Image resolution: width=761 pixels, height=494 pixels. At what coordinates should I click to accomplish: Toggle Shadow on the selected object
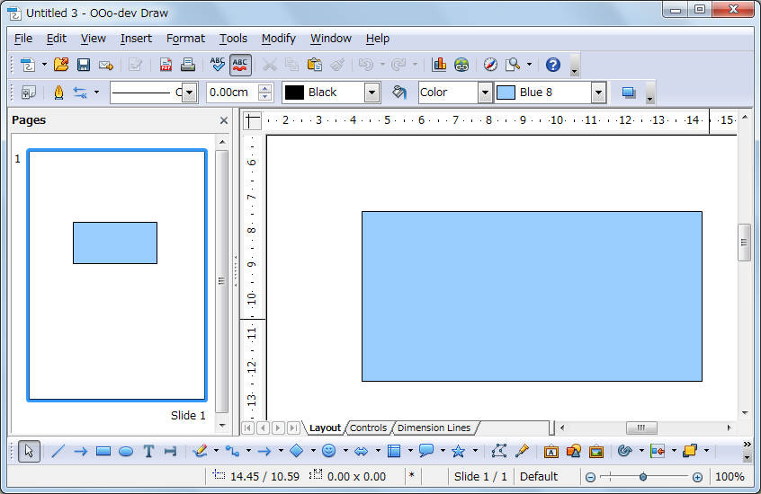629,93
